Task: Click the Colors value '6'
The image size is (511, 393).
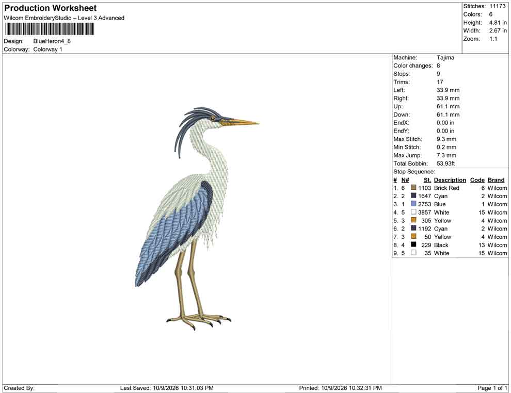Action: 491,14
